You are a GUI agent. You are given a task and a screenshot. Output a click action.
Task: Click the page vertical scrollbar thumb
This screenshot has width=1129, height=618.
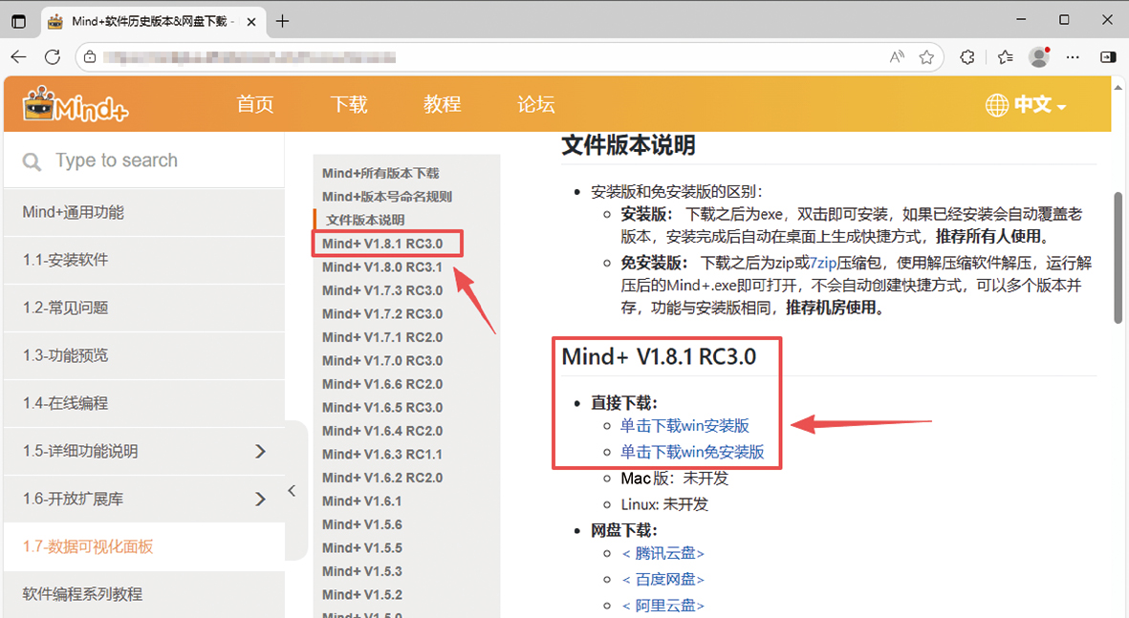(1118, 258)
